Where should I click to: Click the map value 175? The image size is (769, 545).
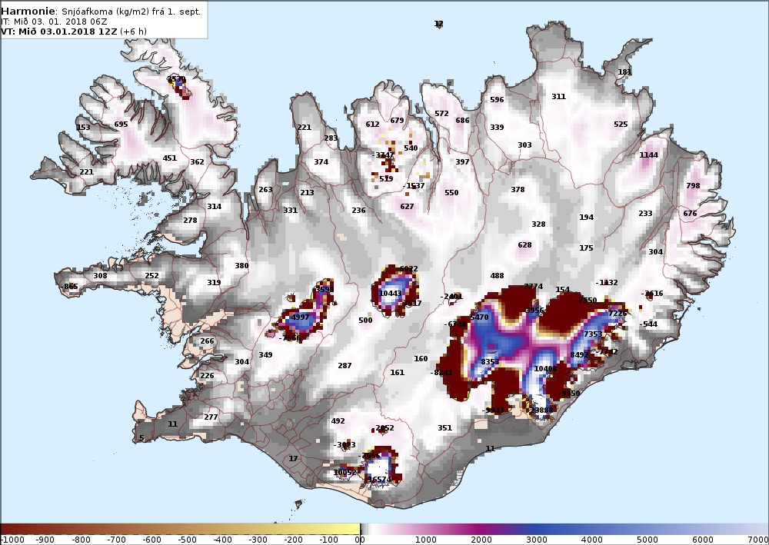click(x=585, y=248)
